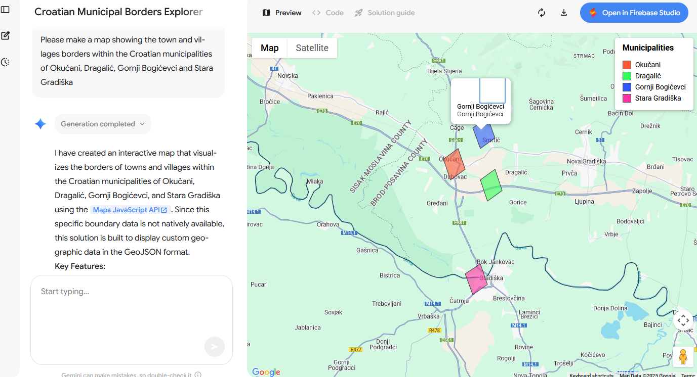Click the send message arrow button
697x377 pixels.
(215, 347)
